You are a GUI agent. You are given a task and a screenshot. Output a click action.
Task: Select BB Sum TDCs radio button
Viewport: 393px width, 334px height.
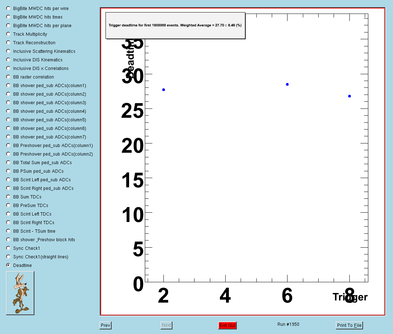[x=8, y=197]
